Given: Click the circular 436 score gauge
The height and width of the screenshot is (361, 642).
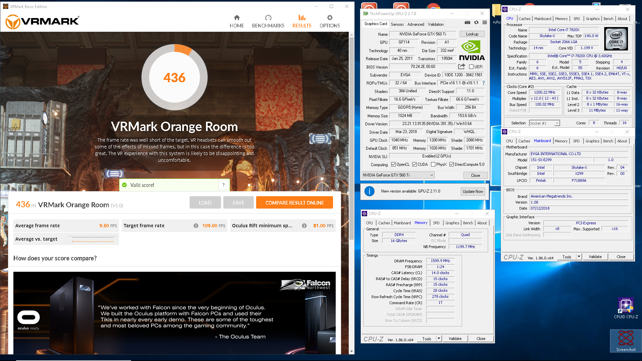Looking at the screenshot, I should pyautogui.click(x=175, y=78).
